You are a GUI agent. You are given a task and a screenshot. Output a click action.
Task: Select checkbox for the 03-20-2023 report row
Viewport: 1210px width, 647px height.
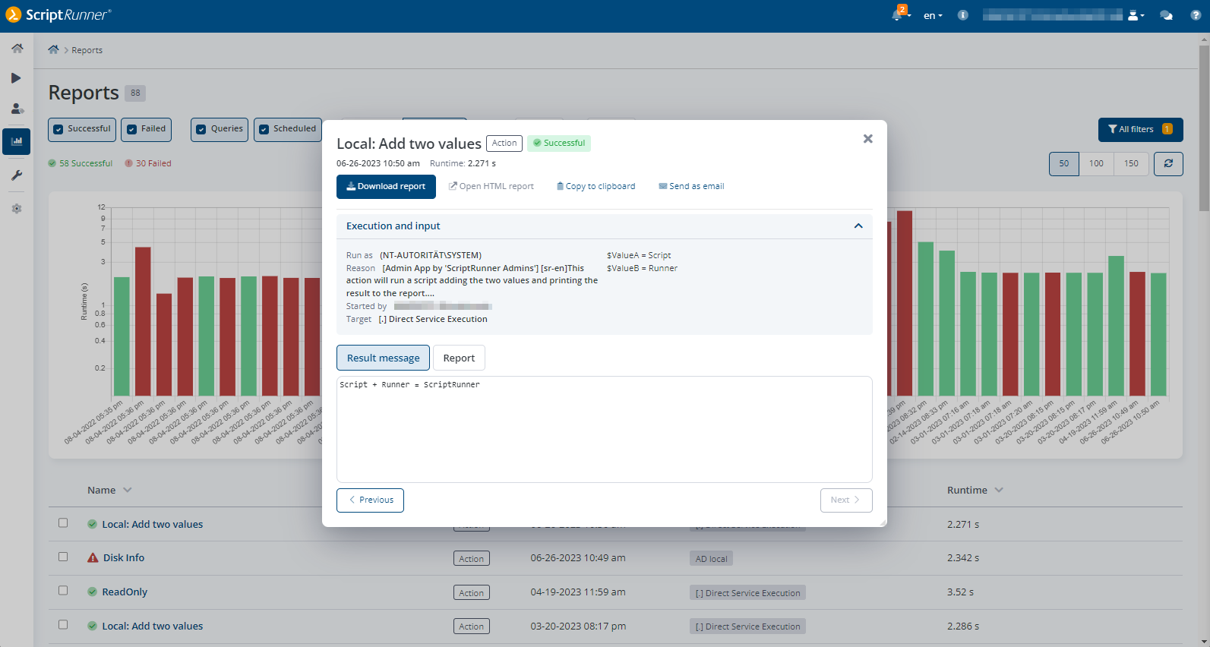point(63,624)
